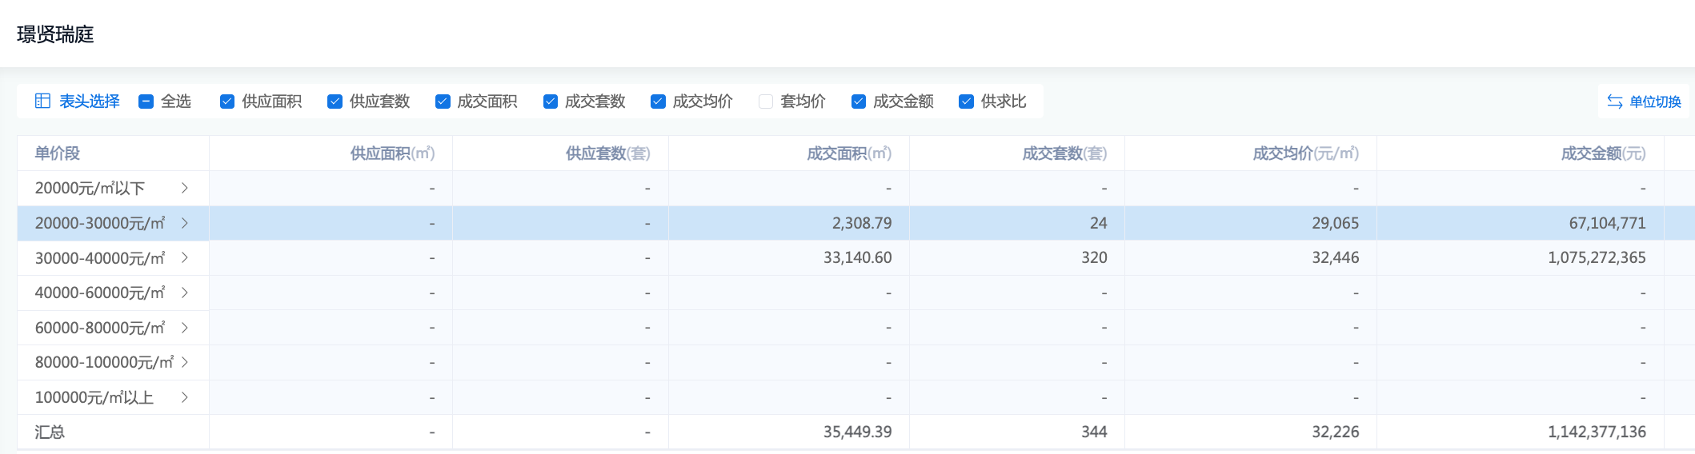Uncheck the 供应面积 checkbox
The image size is (1695, 454).
coord(227,102)
